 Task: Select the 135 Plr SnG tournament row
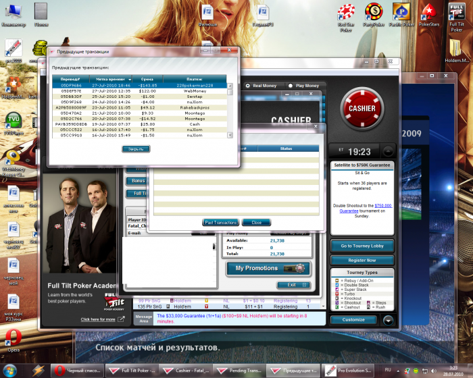tap(226, 306)
